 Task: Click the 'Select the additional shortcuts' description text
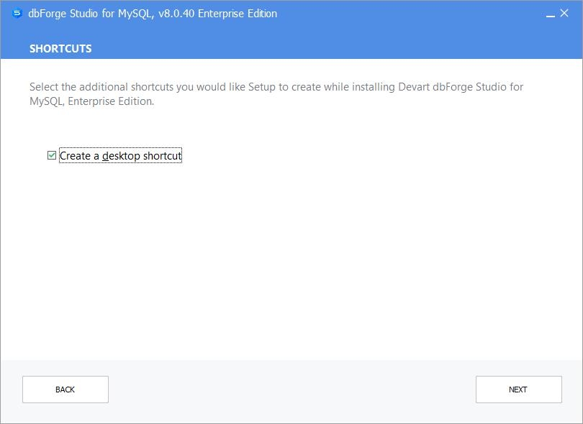(x=276, y=94)
